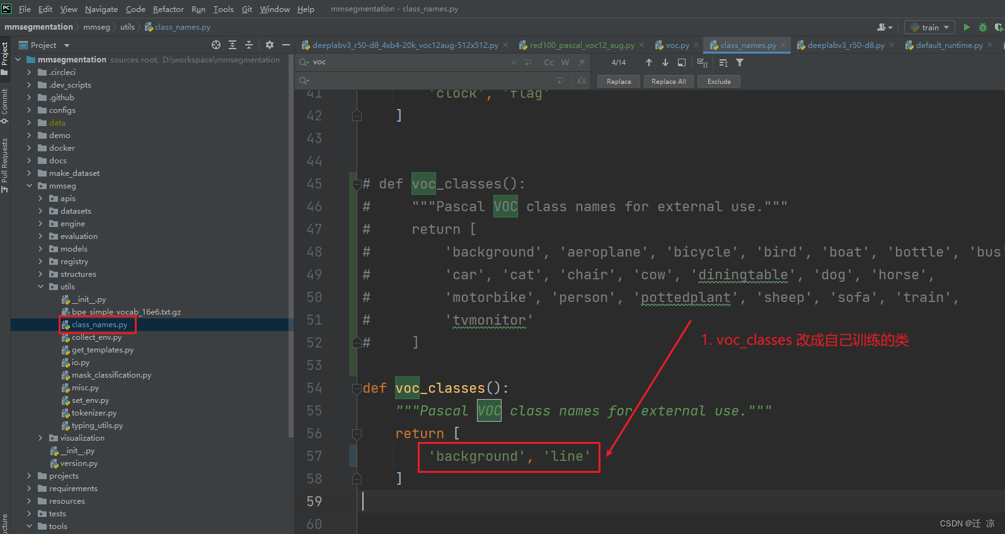The height and width of the screenshot is (534, 1005).
Task: Open the Git menu
Action: click(x=247, y=9)
